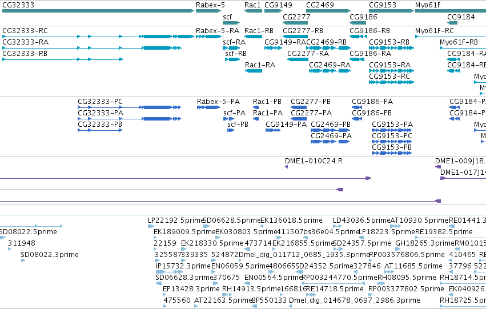The image size is (486, 309).
Task: Click the CG9186-RB transcript label
Action: pos(369,31)
